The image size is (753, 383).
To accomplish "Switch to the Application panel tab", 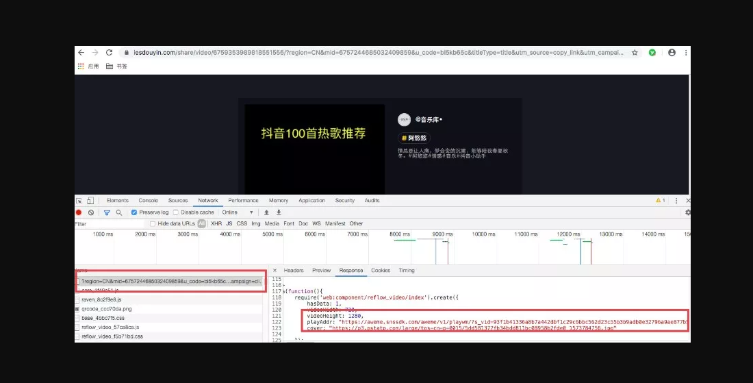I will pos(312,200).
